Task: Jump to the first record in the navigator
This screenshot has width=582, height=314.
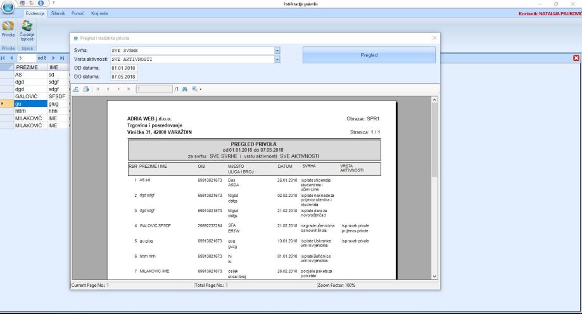Action: (x=4, y=58)
